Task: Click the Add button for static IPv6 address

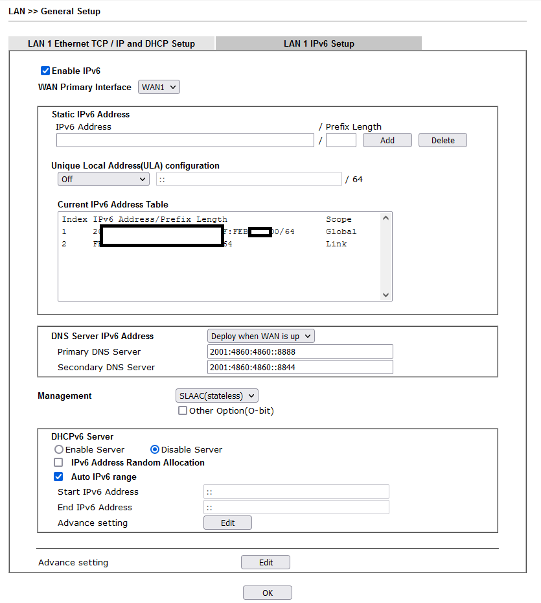Action: pos(387,140)
